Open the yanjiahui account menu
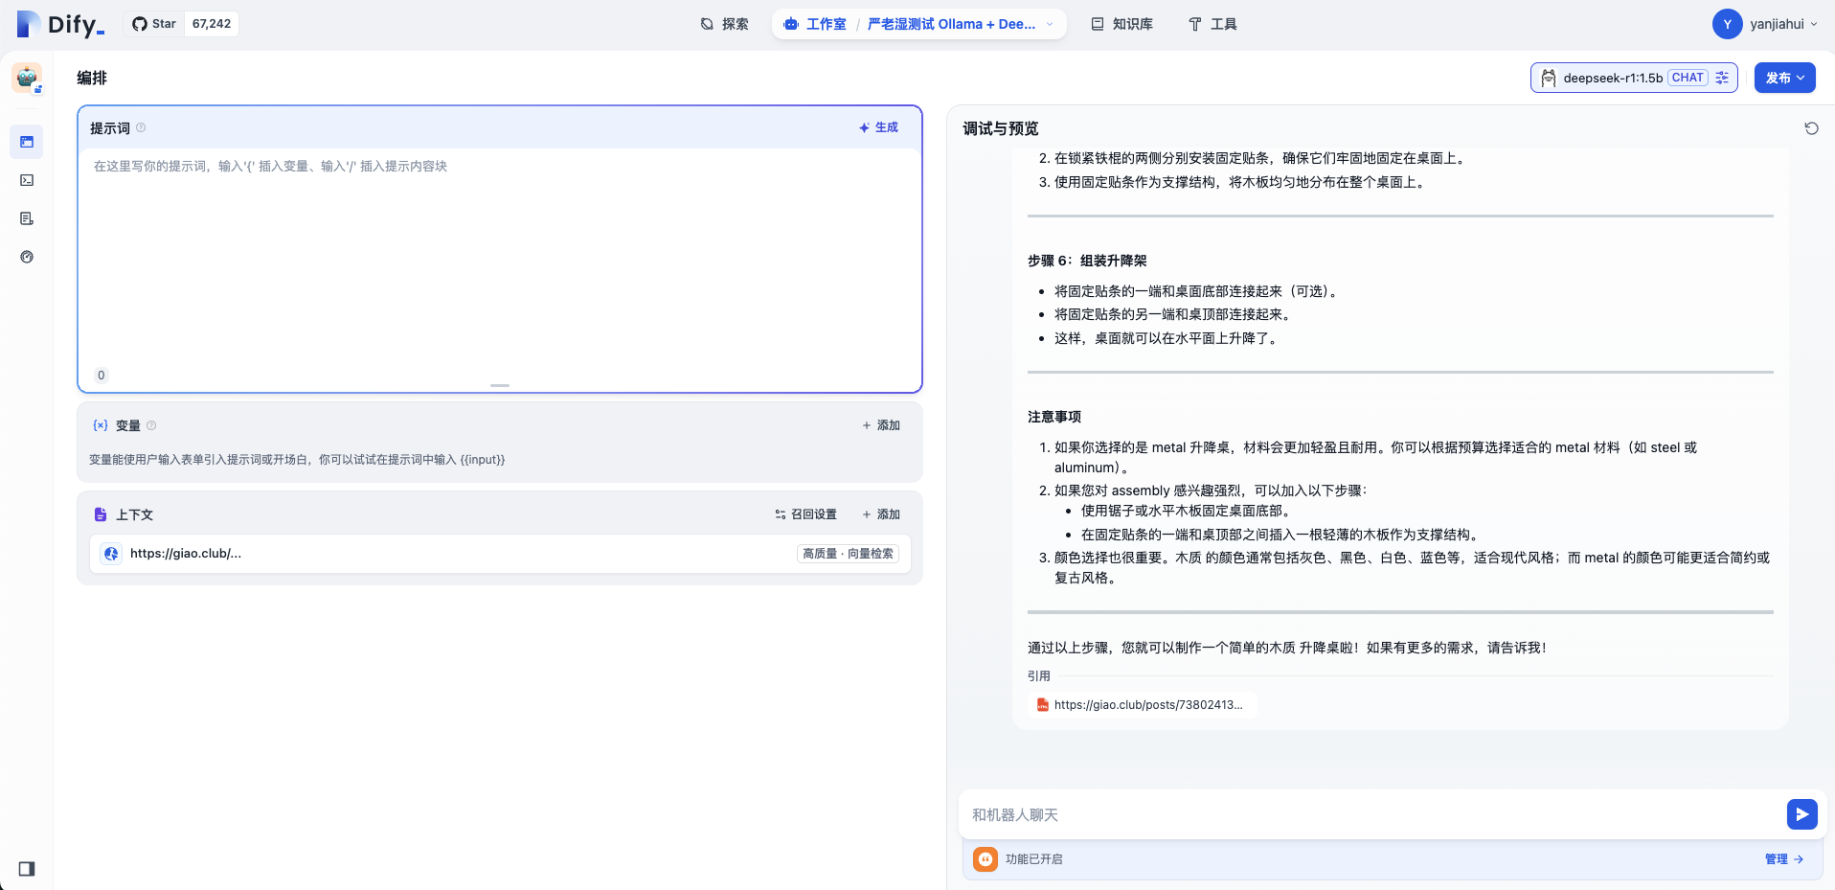1835x890 pixels. pyautogui.click(x=1765, y=24)
